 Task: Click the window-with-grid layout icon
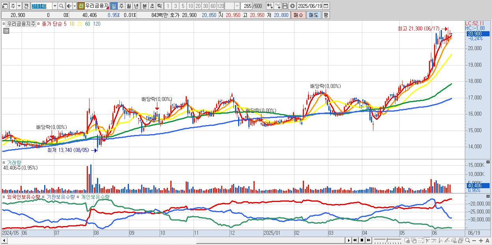coord(407,240)
